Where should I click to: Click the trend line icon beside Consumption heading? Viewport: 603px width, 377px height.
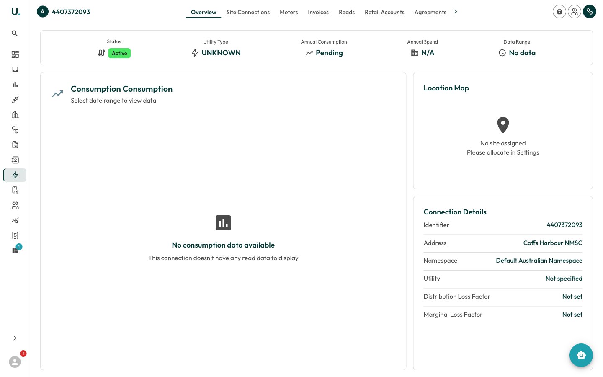tap(57, 94)
